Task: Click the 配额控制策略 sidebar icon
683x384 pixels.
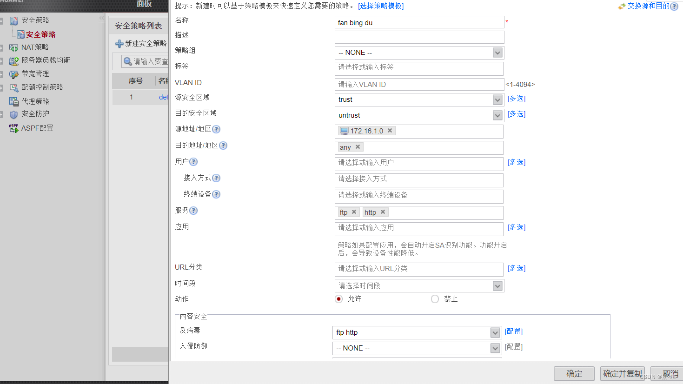Action: tap(14, 87)
